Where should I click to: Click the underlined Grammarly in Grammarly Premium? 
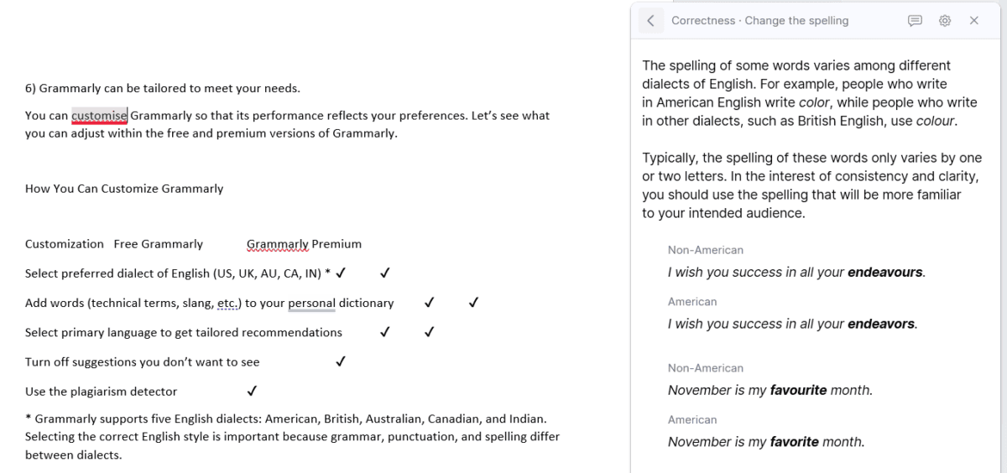click(277, 244)
